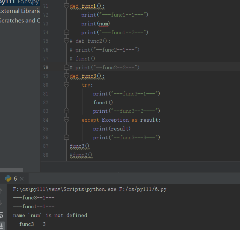Click console output line '--func3---3---'
The image size is (240, 230).
coord(34,224)
